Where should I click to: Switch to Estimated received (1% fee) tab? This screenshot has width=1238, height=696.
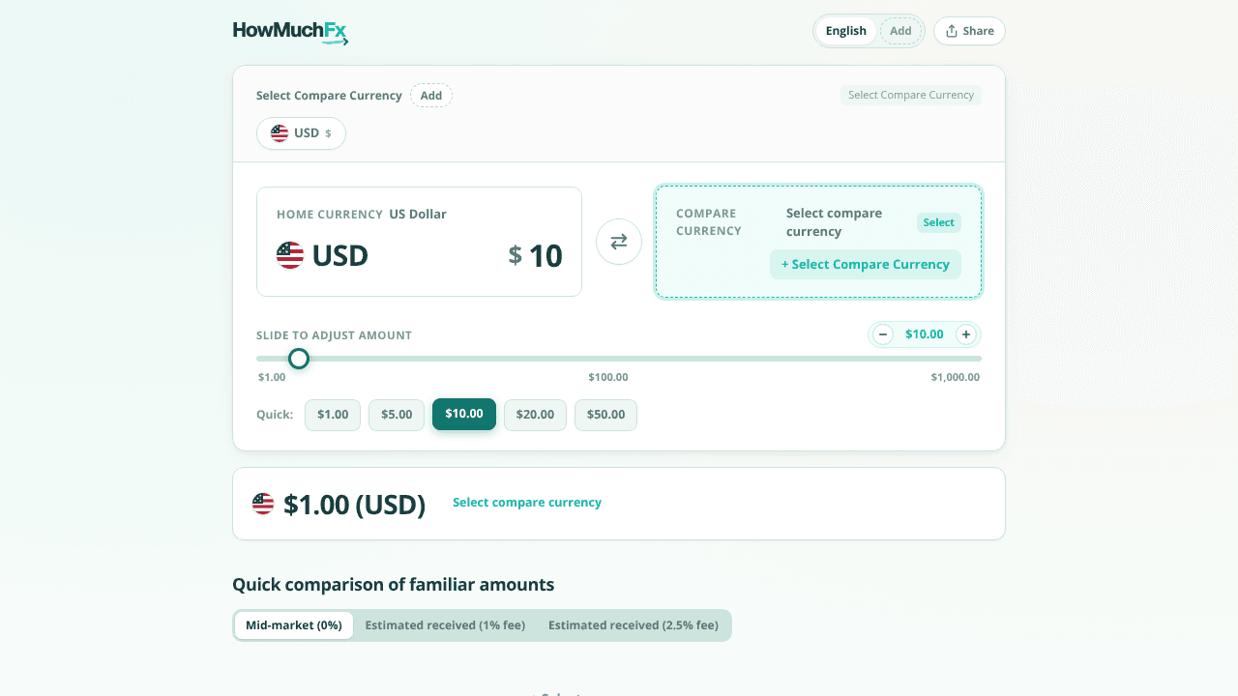click(x=445, y=625)
